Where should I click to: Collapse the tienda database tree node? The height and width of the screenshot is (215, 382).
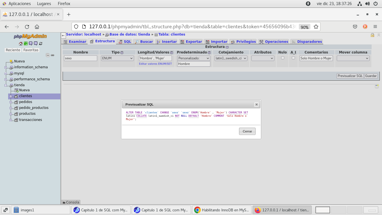pos(6,85)
